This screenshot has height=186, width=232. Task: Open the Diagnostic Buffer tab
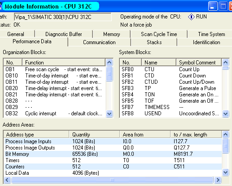(64, 34)
